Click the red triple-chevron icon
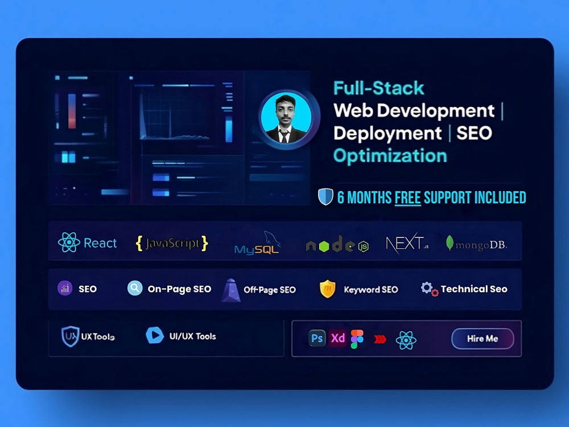This screenshot has width=569, height=427. pos(380,339)
